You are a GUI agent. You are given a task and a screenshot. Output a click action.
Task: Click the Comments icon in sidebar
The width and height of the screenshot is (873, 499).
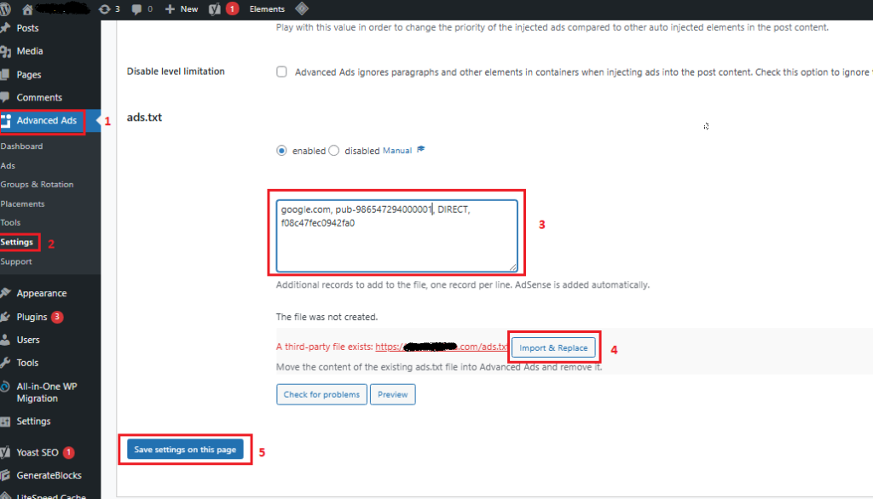pos(5,97)
